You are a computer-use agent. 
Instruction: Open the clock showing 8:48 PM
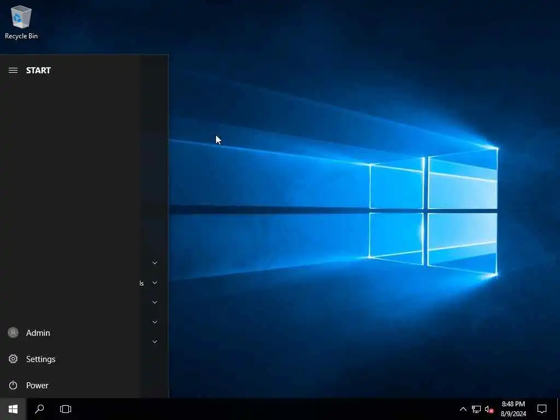[513, 409]
